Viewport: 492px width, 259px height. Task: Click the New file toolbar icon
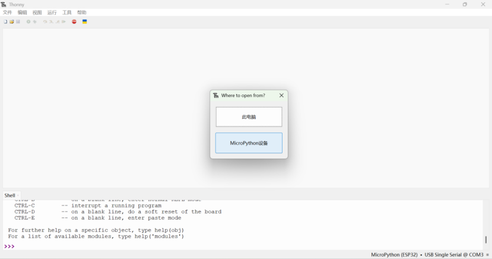tap(5, 21)
